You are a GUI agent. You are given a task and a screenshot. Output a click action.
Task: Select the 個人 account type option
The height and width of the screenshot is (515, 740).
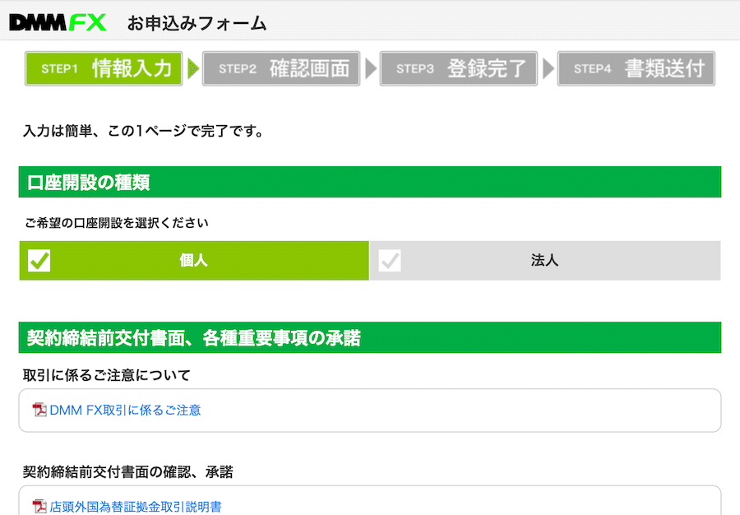click(194, 261)
